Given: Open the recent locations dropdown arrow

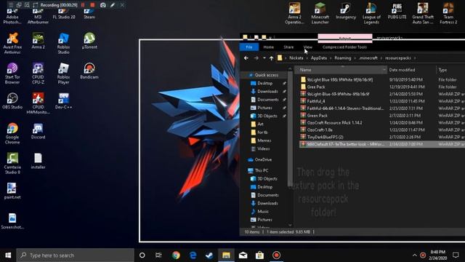Looking at the screenshot, I should click(264, 58).
